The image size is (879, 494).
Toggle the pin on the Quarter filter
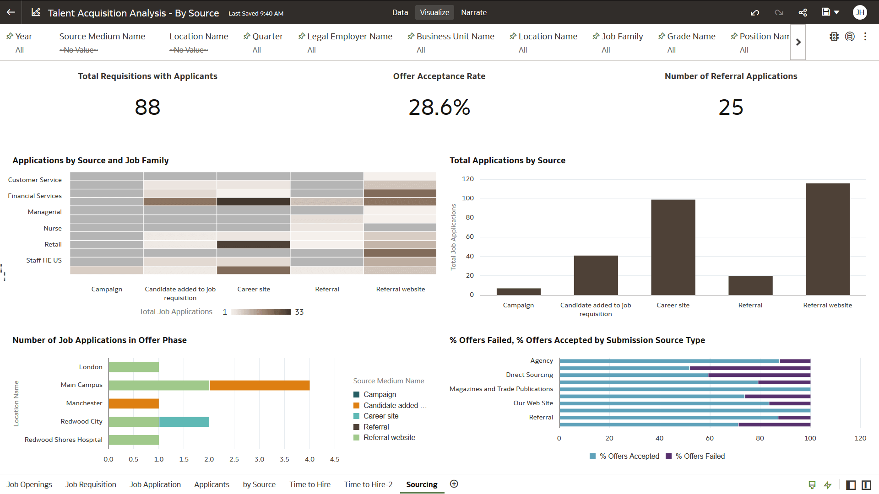tap(247, 36)
